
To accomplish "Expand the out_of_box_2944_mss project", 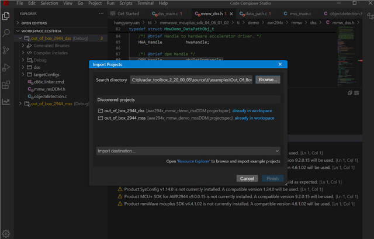I will (x=20, y=103).
